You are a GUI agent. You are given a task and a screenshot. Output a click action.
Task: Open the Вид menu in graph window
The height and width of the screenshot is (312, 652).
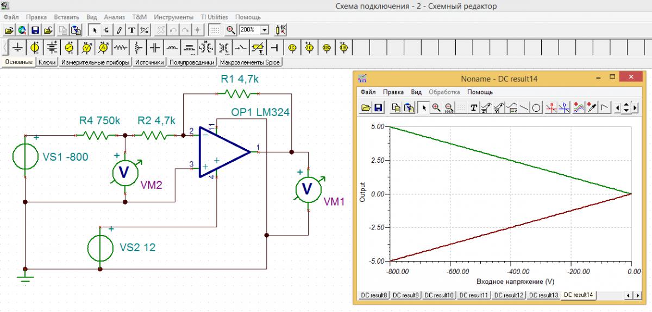click(416, 92)
